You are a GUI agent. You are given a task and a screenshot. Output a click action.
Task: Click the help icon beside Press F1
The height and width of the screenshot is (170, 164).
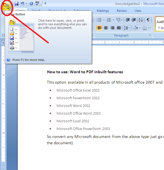[x=8, y=60]
